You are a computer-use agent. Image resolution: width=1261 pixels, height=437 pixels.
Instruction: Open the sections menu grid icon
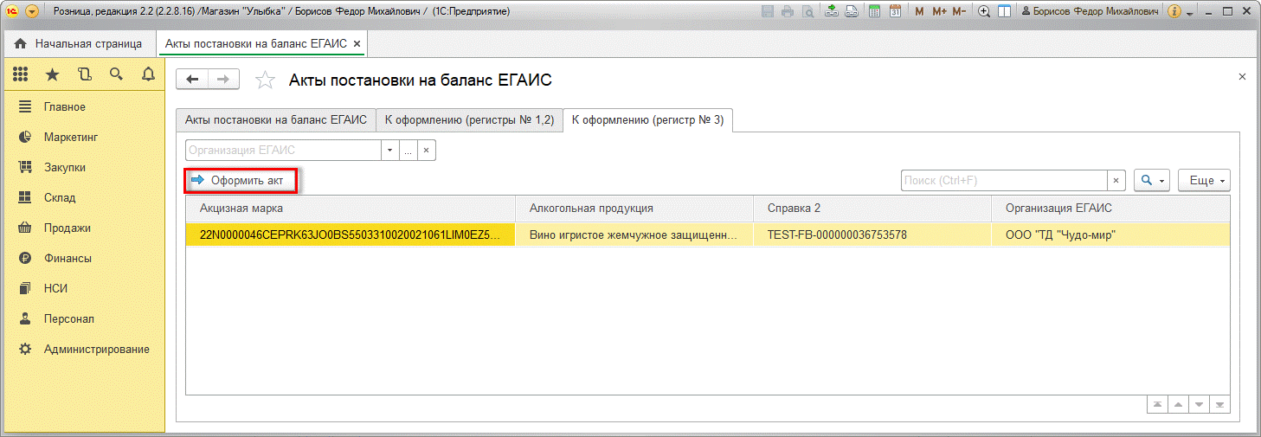[20, 75]
